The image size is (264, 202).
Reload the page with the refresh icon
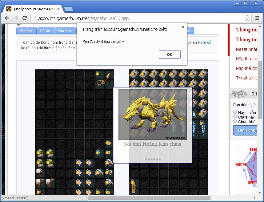(x=25, y=18)
